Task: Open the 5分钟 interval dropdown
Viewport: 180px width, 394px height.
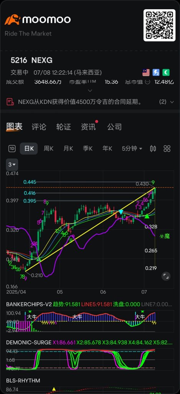Action: [132, 149]
